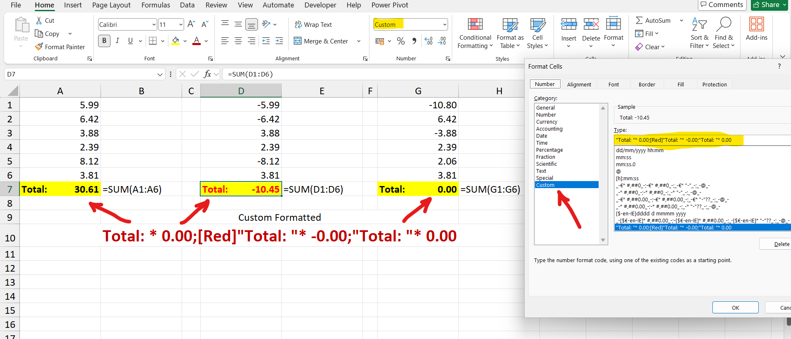Open the Borders icon in Font group
The height and width of the screenshot is (339, 791).
[153, 41]
